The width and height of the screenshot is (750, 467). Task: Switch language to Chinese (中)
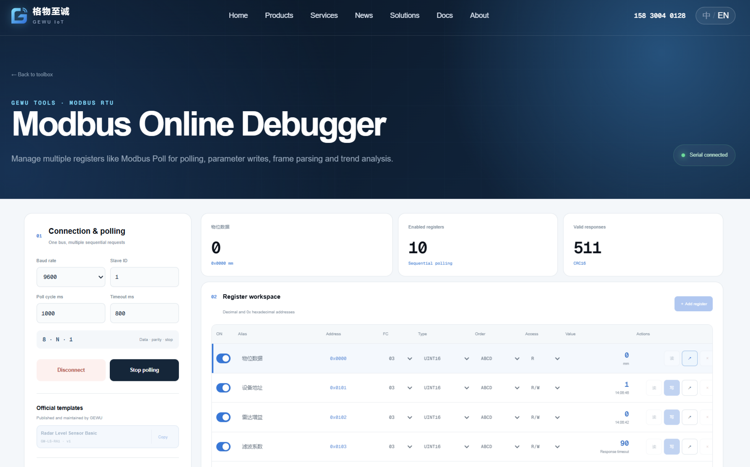706,15
